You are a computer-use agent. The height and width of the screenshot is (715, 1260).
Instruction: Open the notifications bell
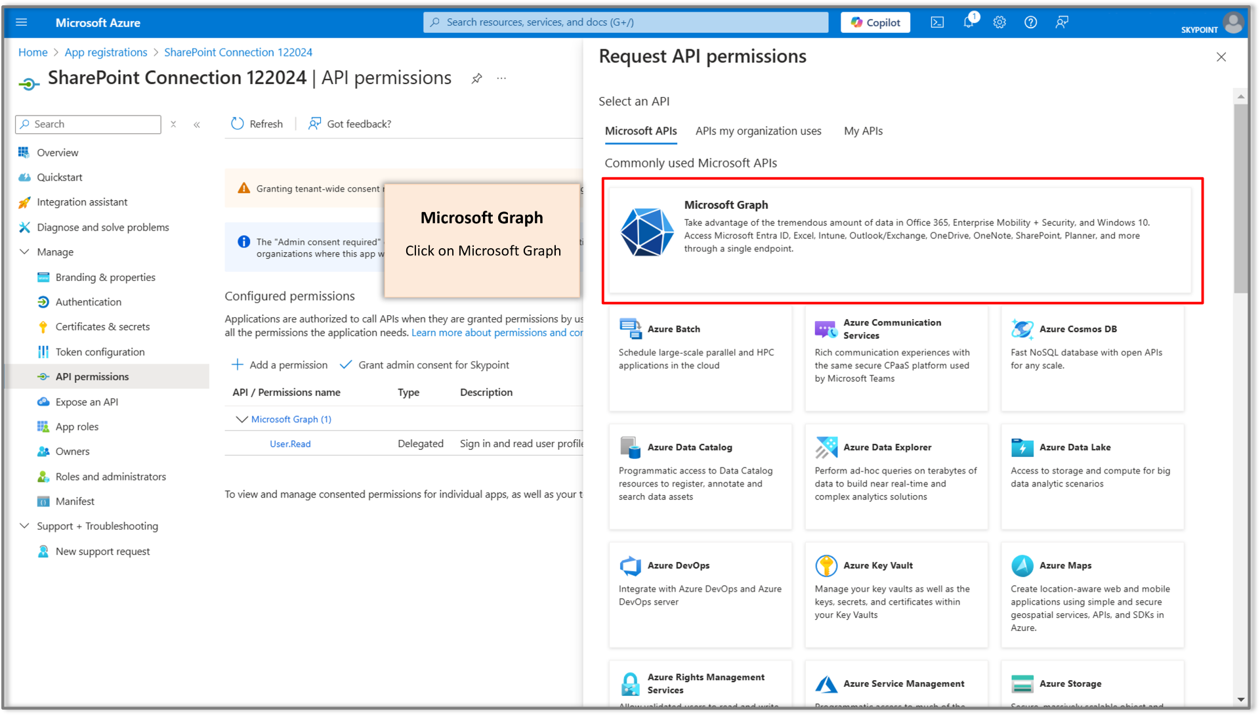(968, 22)
